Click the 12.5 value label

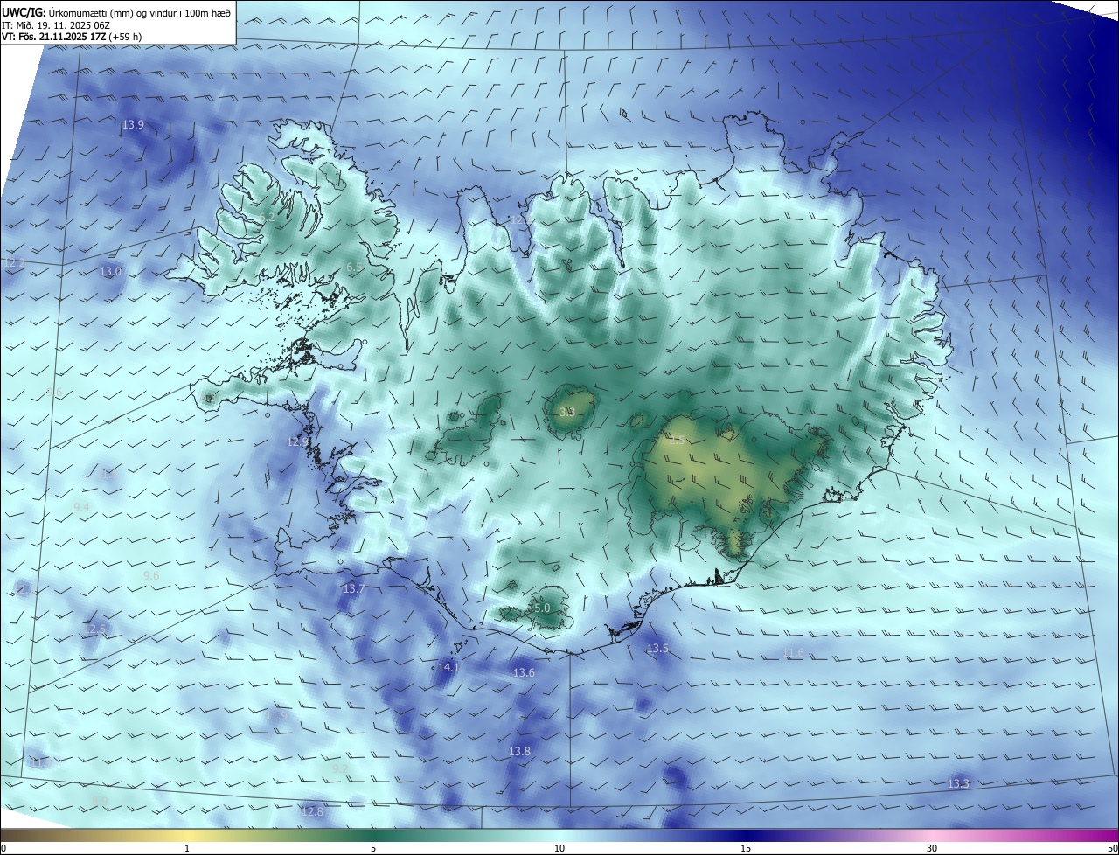(x=94, y=629)
